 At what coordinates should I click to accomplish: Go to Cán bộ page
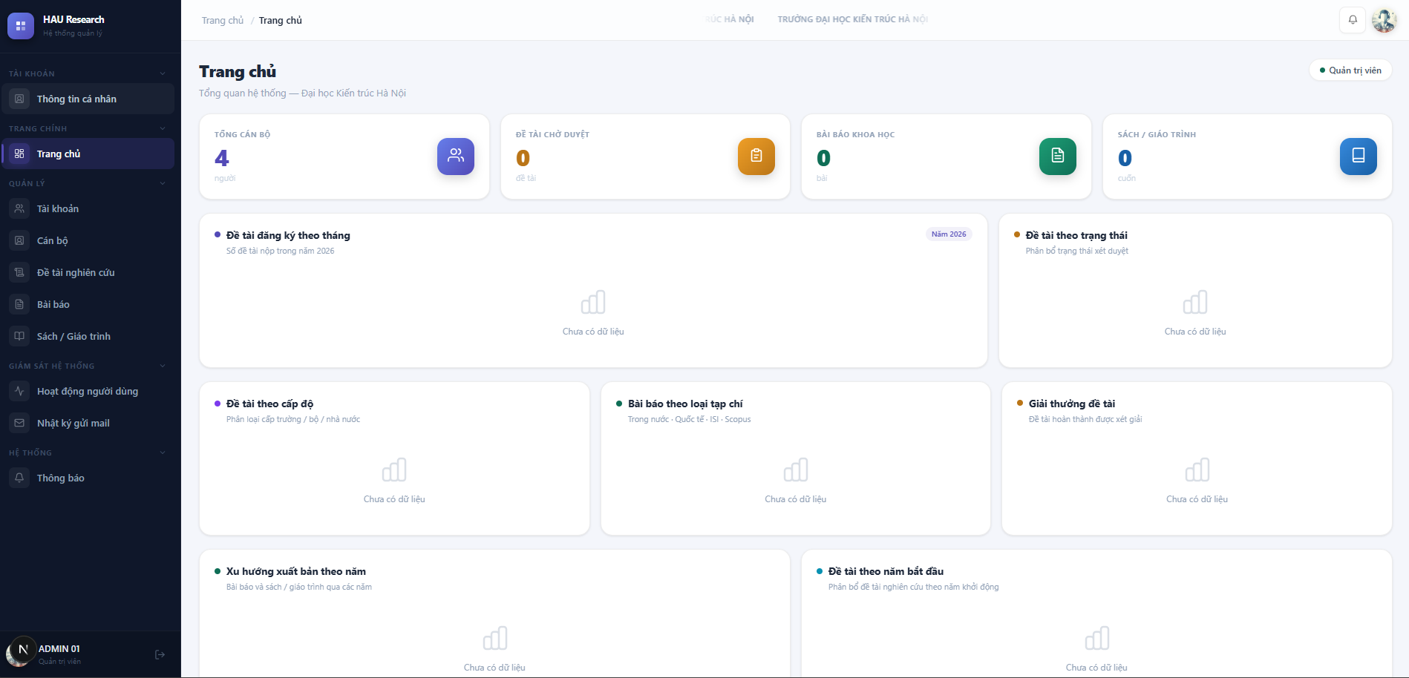(x=88, y=240)
